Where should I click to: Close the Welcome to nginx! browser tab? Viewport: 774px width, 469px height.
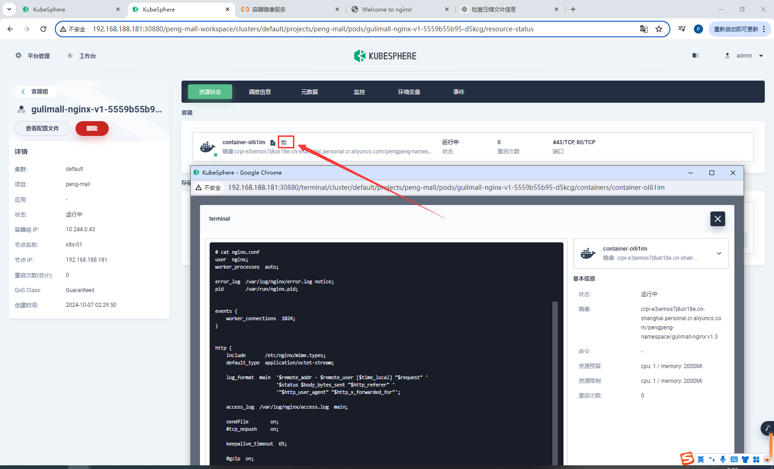[x=447, y=9]
